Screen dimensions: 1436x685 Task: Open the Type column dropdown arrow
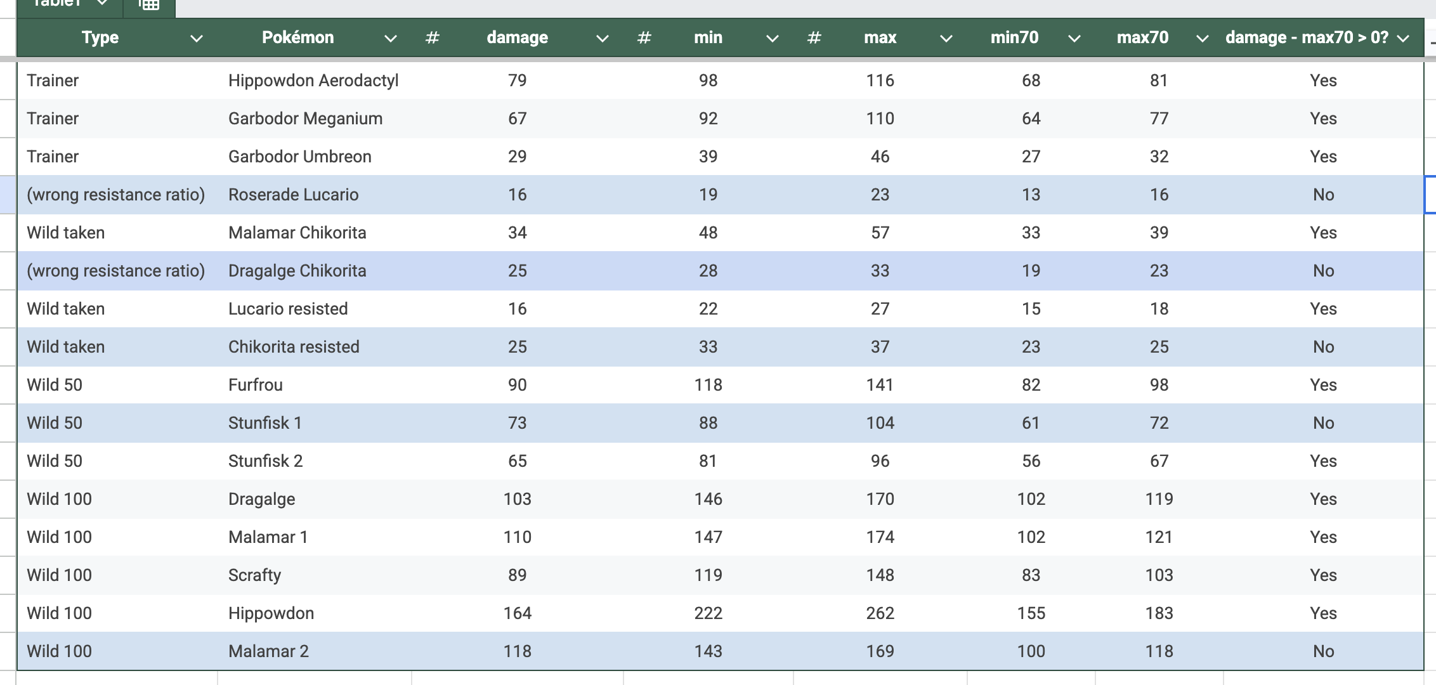[197, 39]
